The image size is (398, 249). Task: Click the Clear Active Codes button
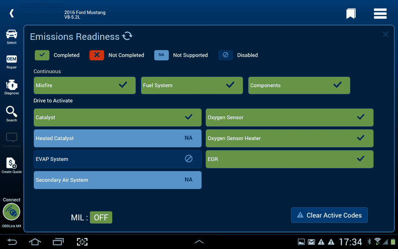pos(329,215)
